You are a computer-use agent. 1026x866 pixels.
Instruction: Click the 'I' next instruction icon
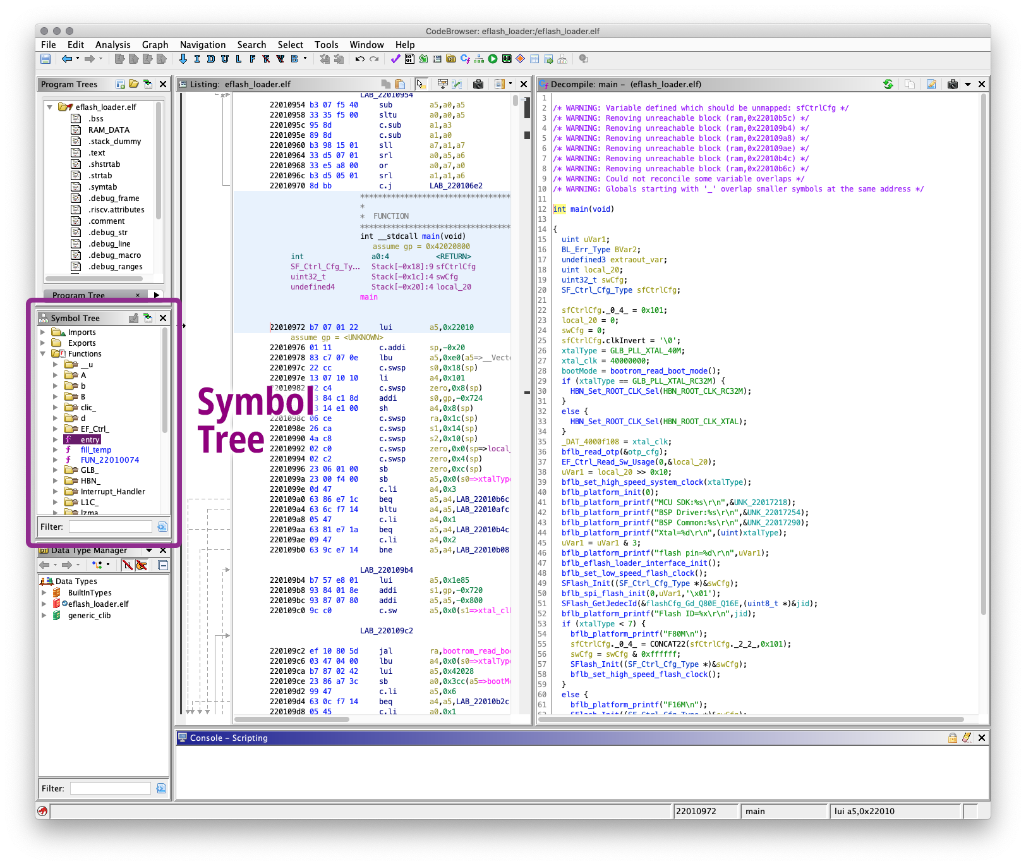(x=197, y=59)
